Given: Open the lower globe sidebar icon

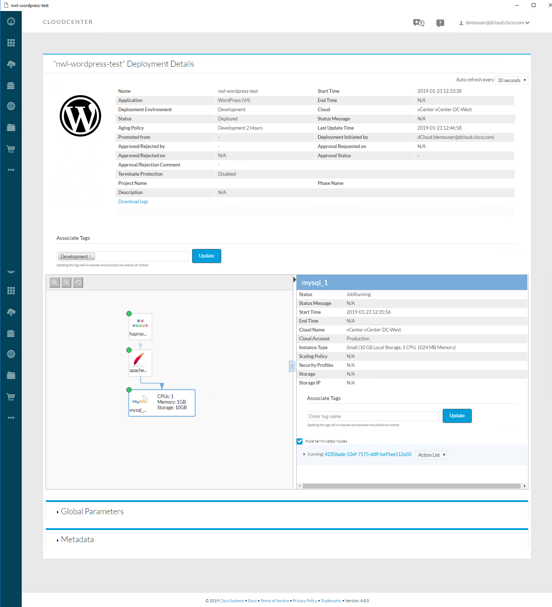Looking at the screenshot, I should (x=11, y=354).
